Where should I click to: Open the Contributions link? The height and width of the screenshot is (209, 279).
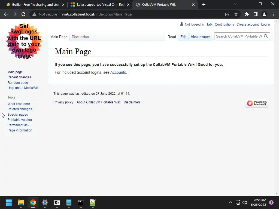pyautogui.click(x=225, y=24)
